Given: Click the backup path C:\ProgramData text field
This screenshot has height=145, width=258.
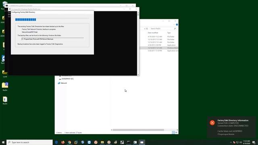Looking at the screenshot, I should (x=53, y=39).
